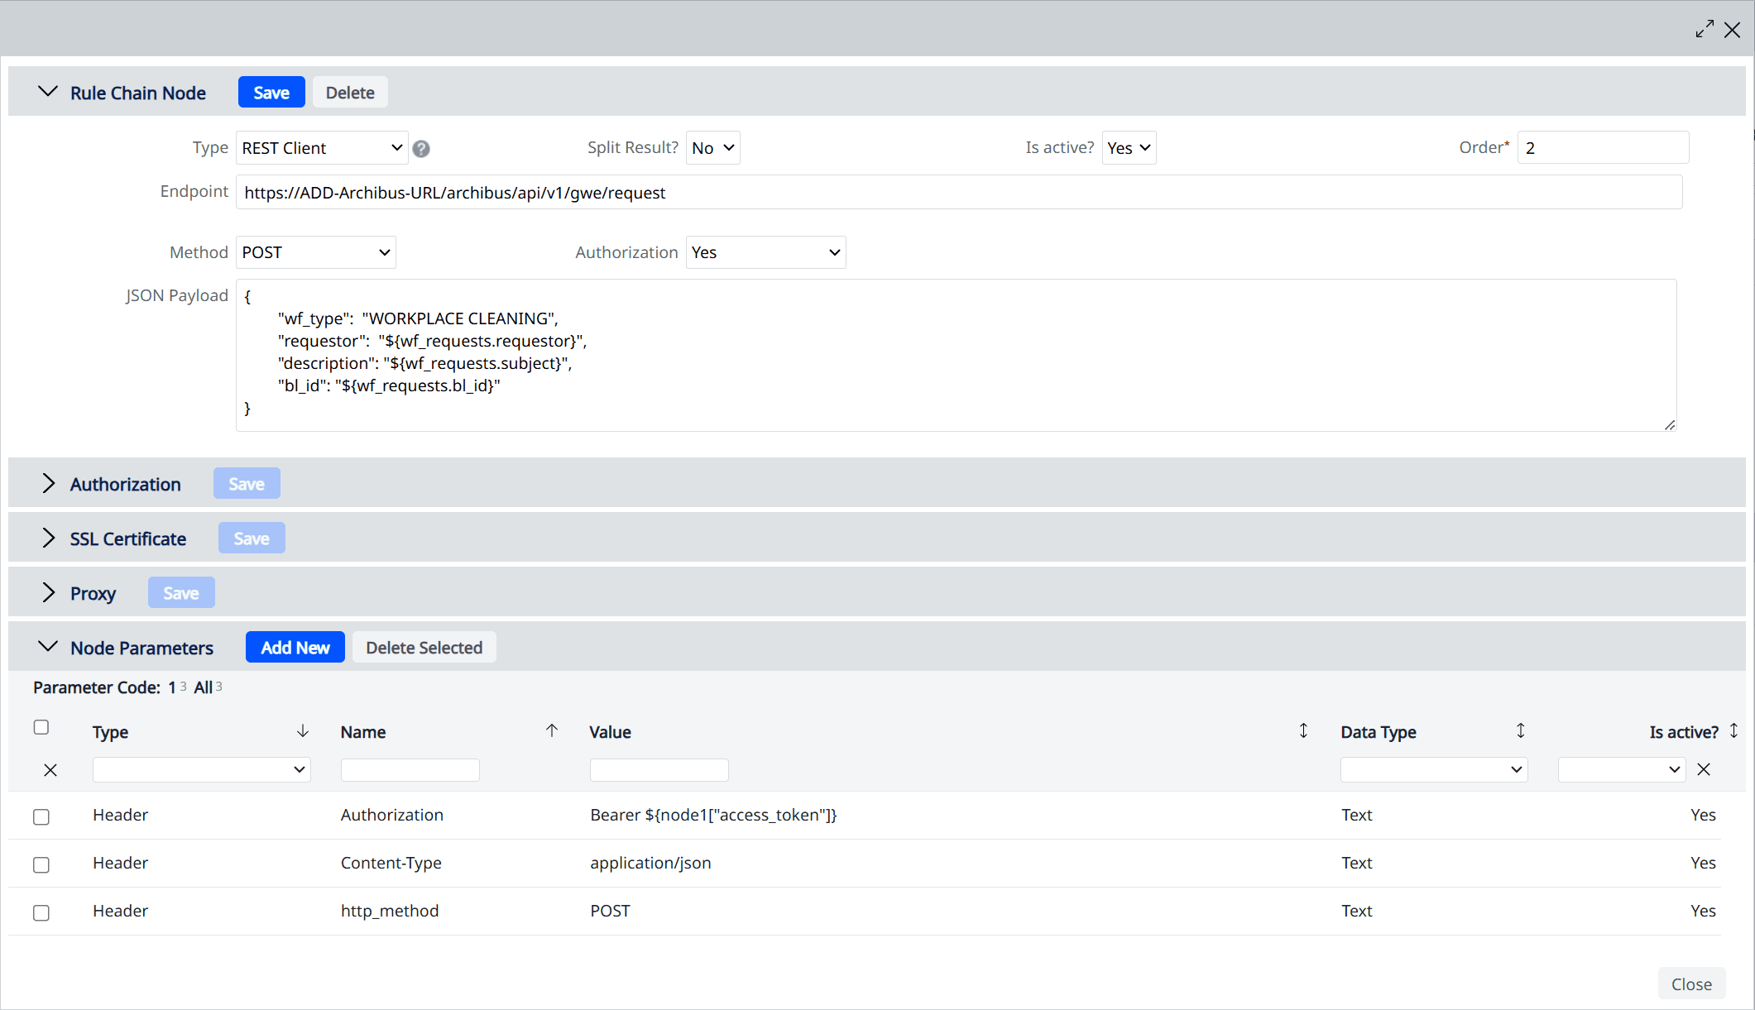The image size is (1755, 1010).
Task: Sort by Name column ascending arrow
Action: pyautogui.click(x=552, y=730)
